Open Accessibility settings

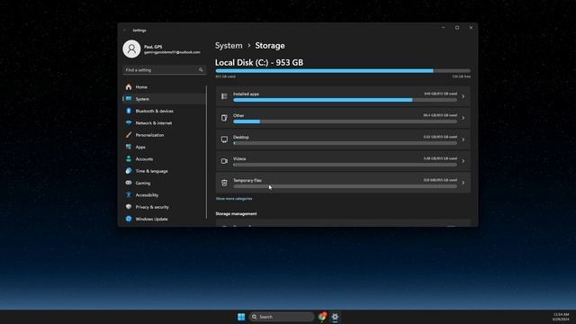pos(164,194)
